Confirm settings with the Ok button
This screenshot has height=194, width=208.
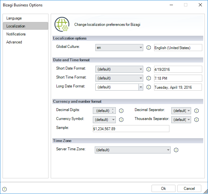[x=163, y=189]
